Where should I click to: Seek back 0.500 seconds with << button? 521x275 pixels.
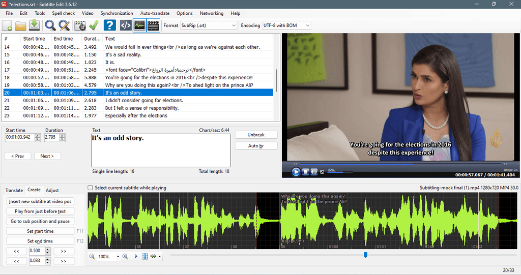pos(16,251)
